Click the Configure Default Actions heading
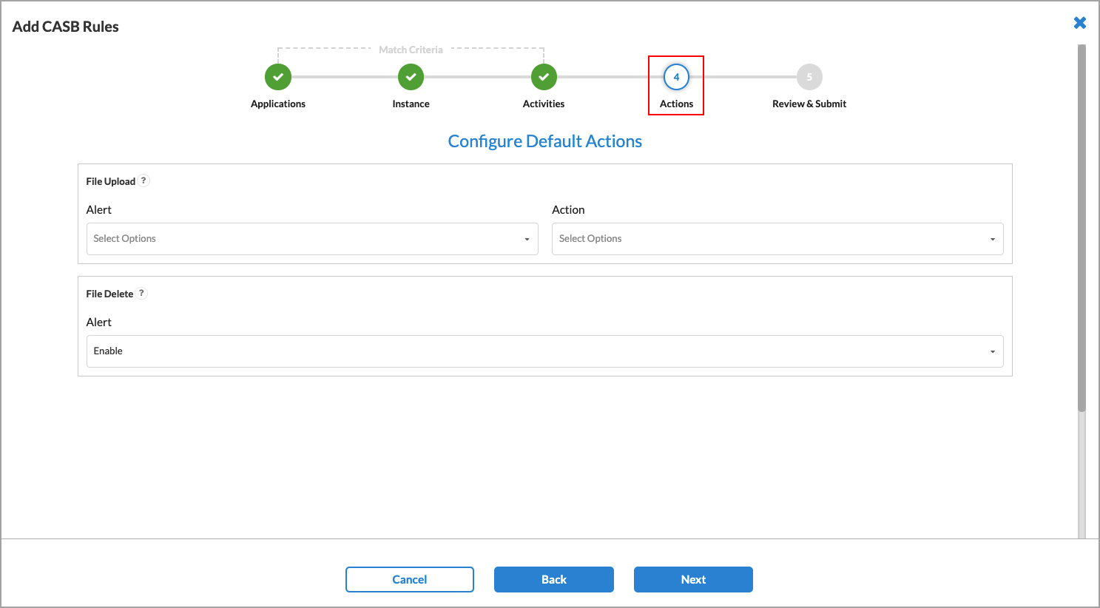The width and height of the screenshot is (1100, 608). coord(544,141)
